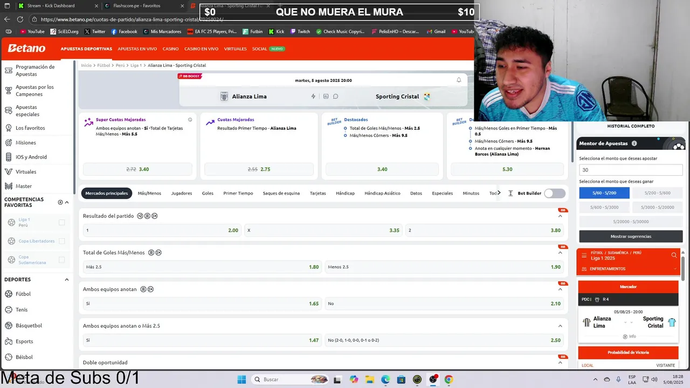Collapse Total de Goles Más/Menos market
The width and height of the screenshot is (690, 388).
tap(560, 253)
